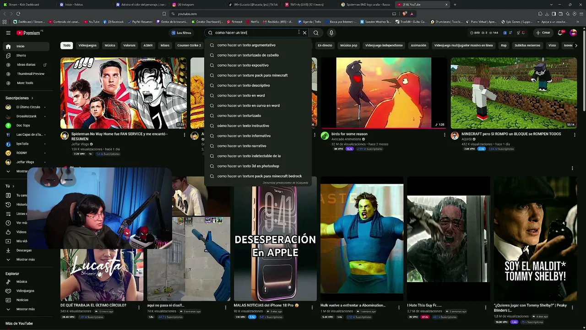Go to the YouTube Premium logo home

29,33
